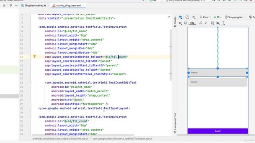This screenshot has height=143, width=255.
Task: Close the ShopItemActivity.kt tab
Action: pyautogui.click(x=48, y=6)
